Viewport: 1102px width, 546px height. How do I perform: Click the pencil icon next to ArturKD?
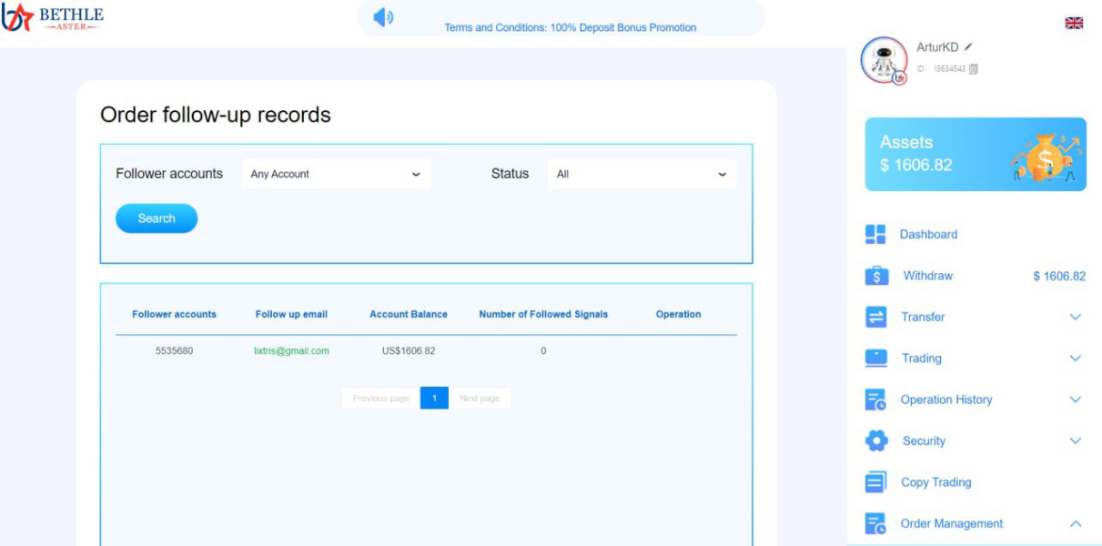968,46
